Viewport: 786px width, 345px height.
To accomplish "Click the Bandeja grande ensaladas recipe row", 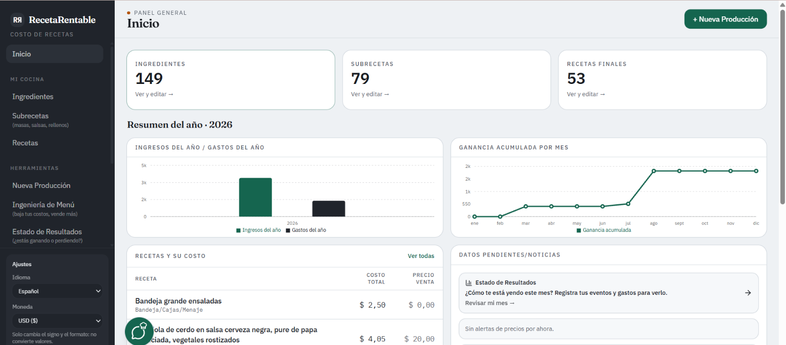I will click(x=285, y=305).
